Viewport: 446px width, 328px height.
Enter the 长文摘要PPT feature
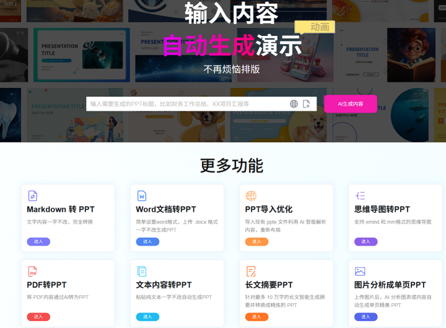click(x=256, y=317)
